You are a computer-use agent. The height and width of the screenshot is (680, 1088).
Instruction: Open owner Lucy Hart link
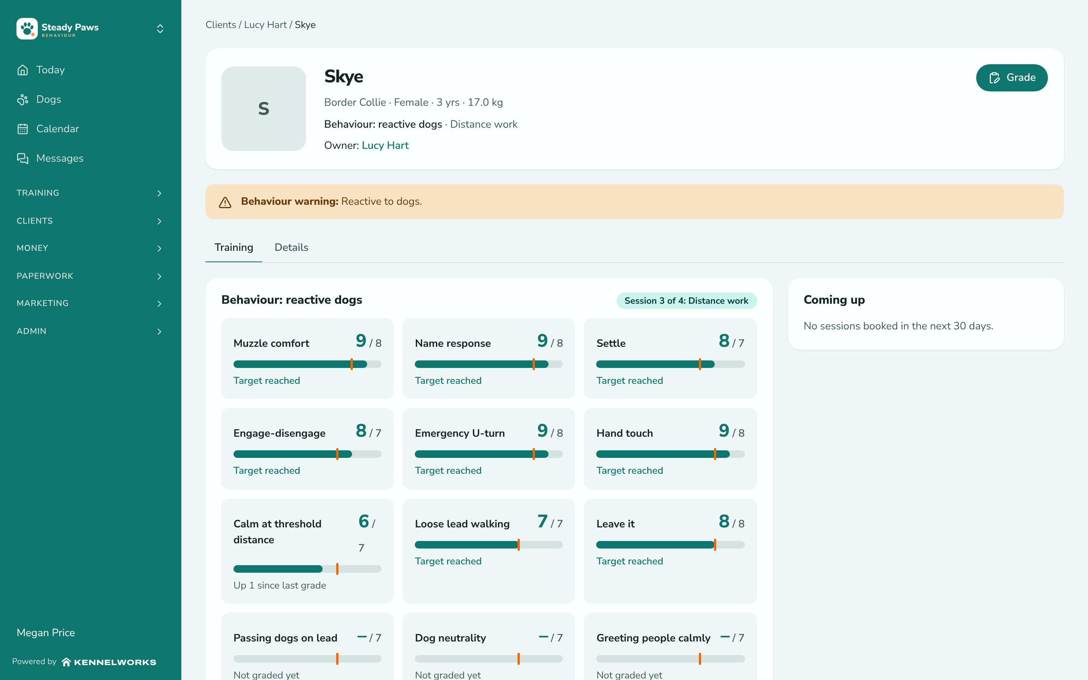[385, 145]
